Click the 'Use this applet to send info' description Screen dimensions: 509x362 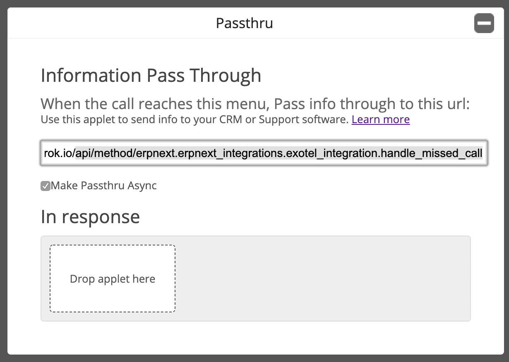coord(124,120)
